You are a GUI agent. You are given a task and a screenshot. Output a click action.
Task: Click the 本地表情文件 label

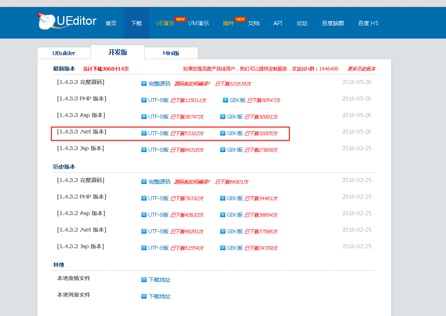pos(74,279)
